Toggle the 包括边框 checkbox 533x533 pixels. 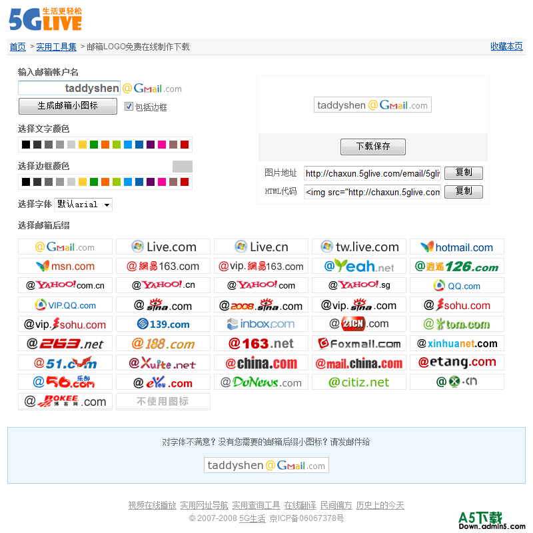pyautogui.click(x=129, y=107)
